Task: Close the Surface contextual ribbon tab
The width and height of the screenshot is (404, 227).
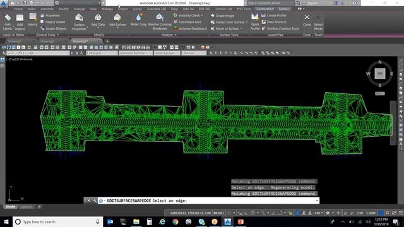Action: [307, 20]
